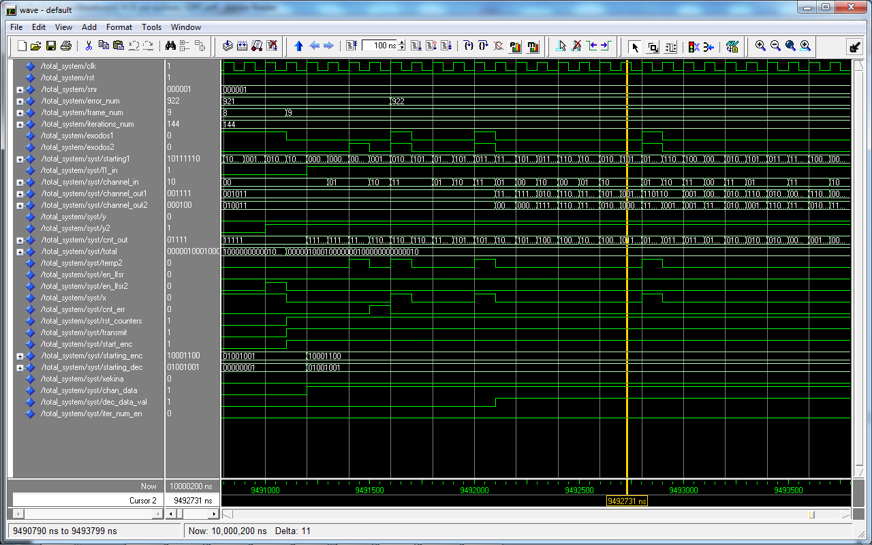872x545 pixels.
Task: Expand the syst/channel_in signal bus
Action: 20,182
